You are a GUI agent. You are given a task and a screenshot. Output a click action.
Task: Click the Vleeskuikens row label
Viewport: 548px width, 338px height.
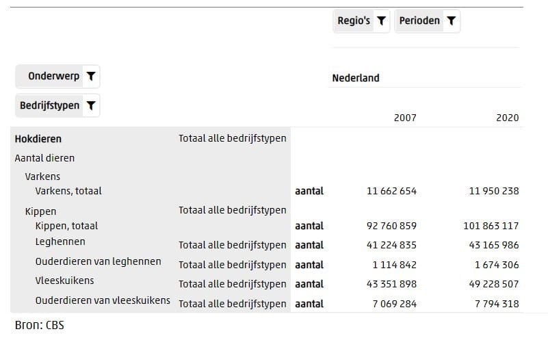64,281
